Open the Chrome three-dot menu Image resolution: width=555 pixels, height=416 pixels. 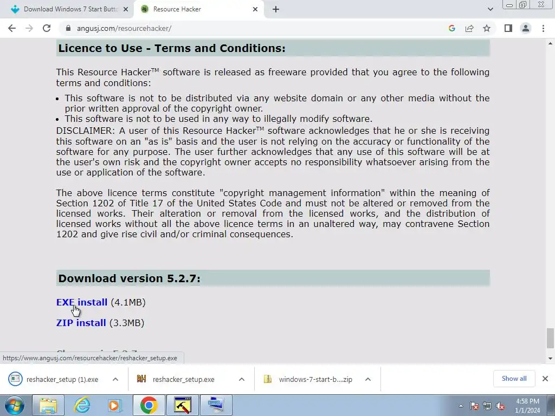[543, 28]
